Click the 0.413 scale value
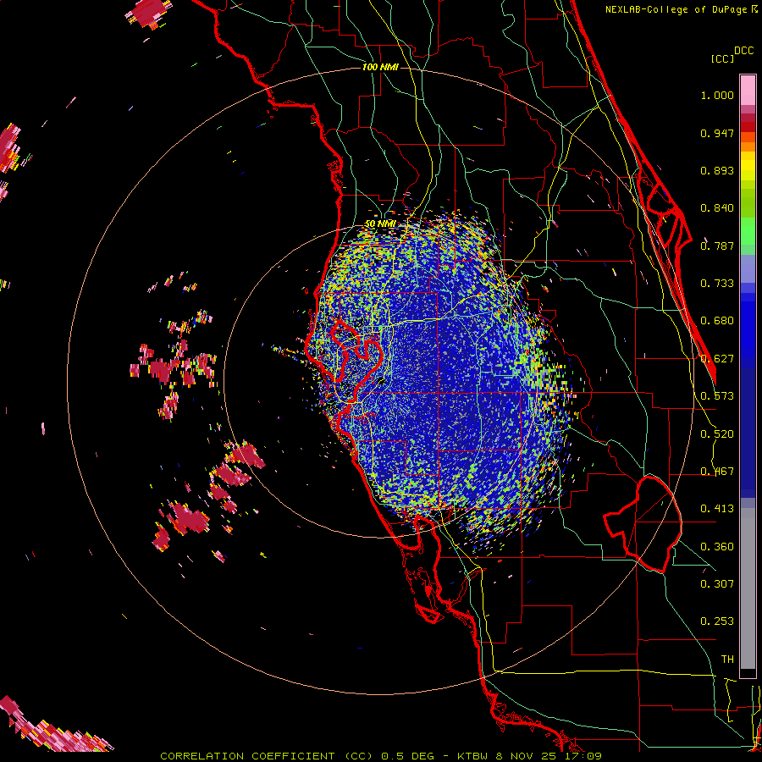The height and width of the screenshot is (762, 762). pos(717,508)
